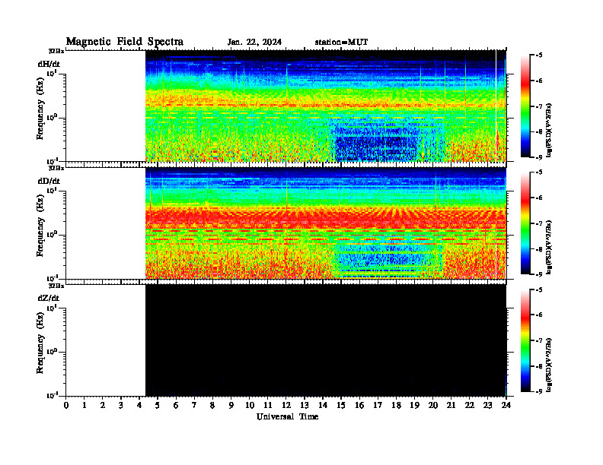Click hour tick label "4" on time axis

(139, 406)
